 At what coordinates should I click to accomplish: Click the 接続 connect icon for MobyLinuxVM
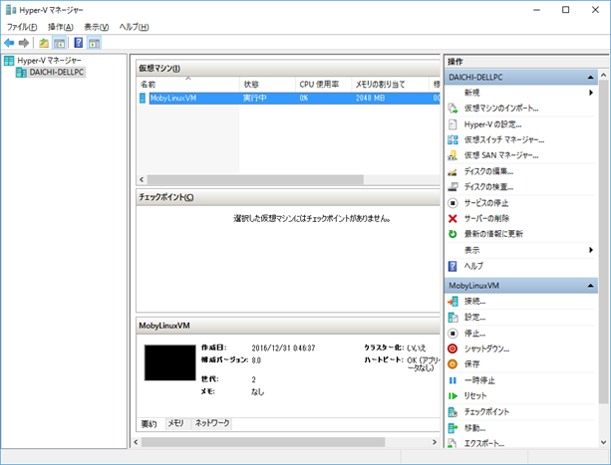pos(453,301)
